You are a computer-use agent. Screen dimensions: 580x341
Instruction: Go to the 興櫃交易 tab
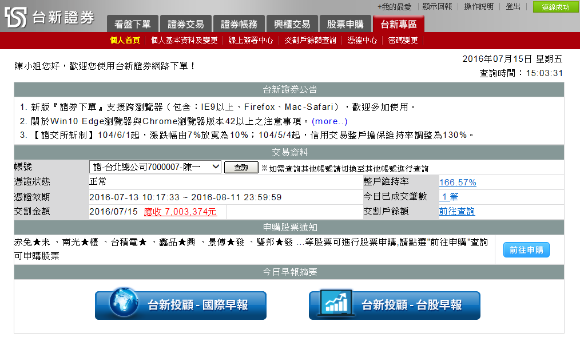(x=292, y=25)
